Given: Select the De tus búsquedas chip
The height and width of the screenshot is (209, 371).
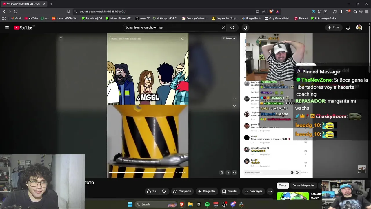Looking at the screenshot, I should (x=303, y=185).
